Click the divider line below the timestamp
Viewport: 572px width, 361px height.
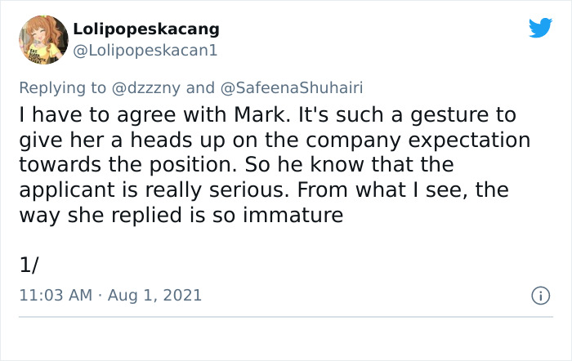(x=286, y=317)
